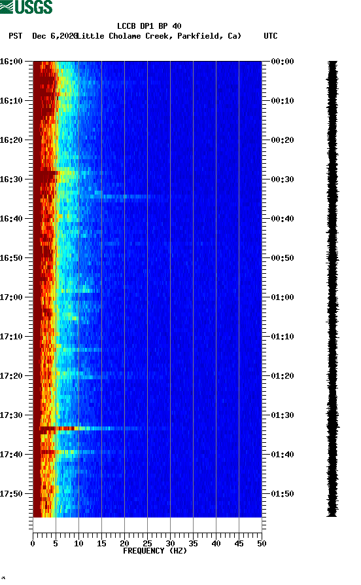
Task: Click the 20 Hz axis label
Action: pyautogui.click(x=124, y=544)
